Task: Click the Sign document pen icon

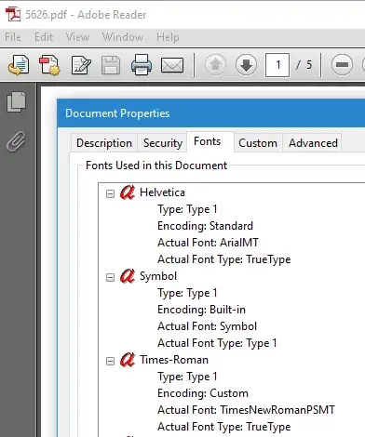Action: (x=81, y=65)
